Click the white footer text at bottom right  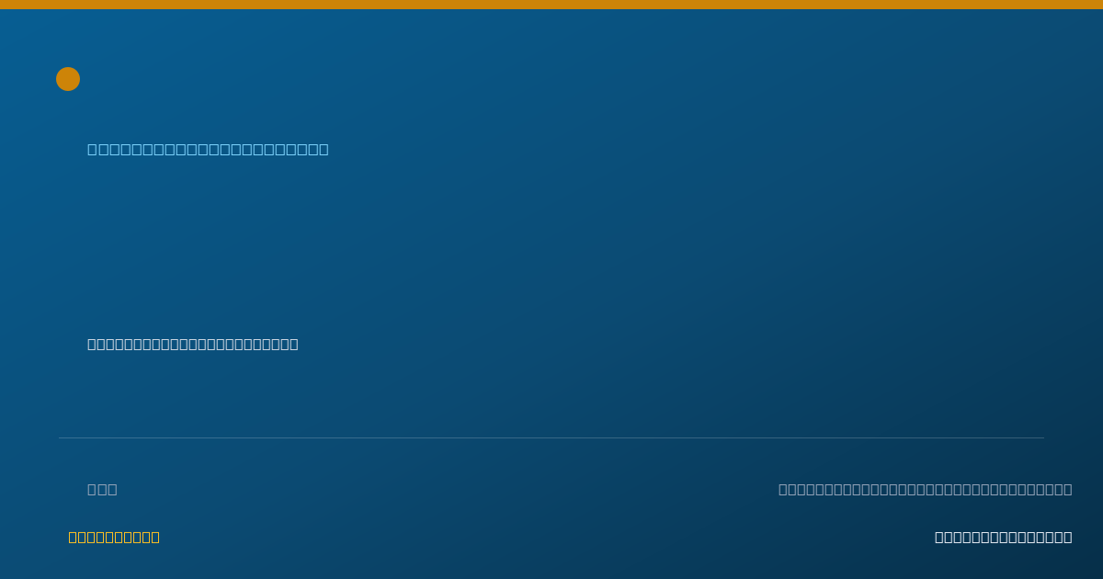click(1003, 537)
